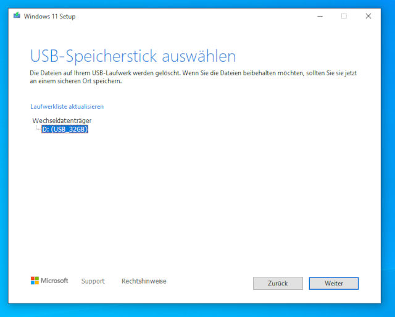Image resolution: width=395 pixels, height=317 pixels.
Task: Click the Windows 11 Setup title bar icon
Action: 17,15
